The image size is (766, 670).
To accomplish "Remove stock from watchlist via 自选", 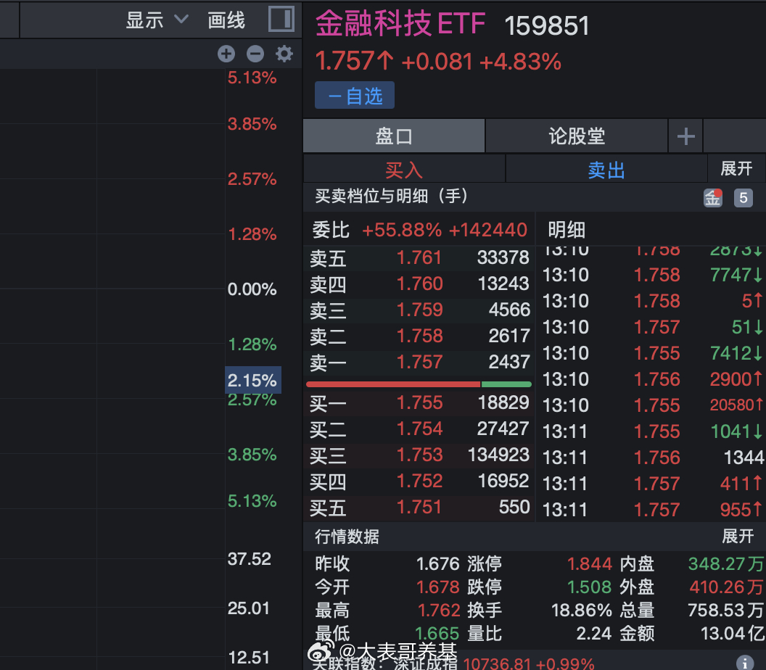I will [x=355, y=96].
